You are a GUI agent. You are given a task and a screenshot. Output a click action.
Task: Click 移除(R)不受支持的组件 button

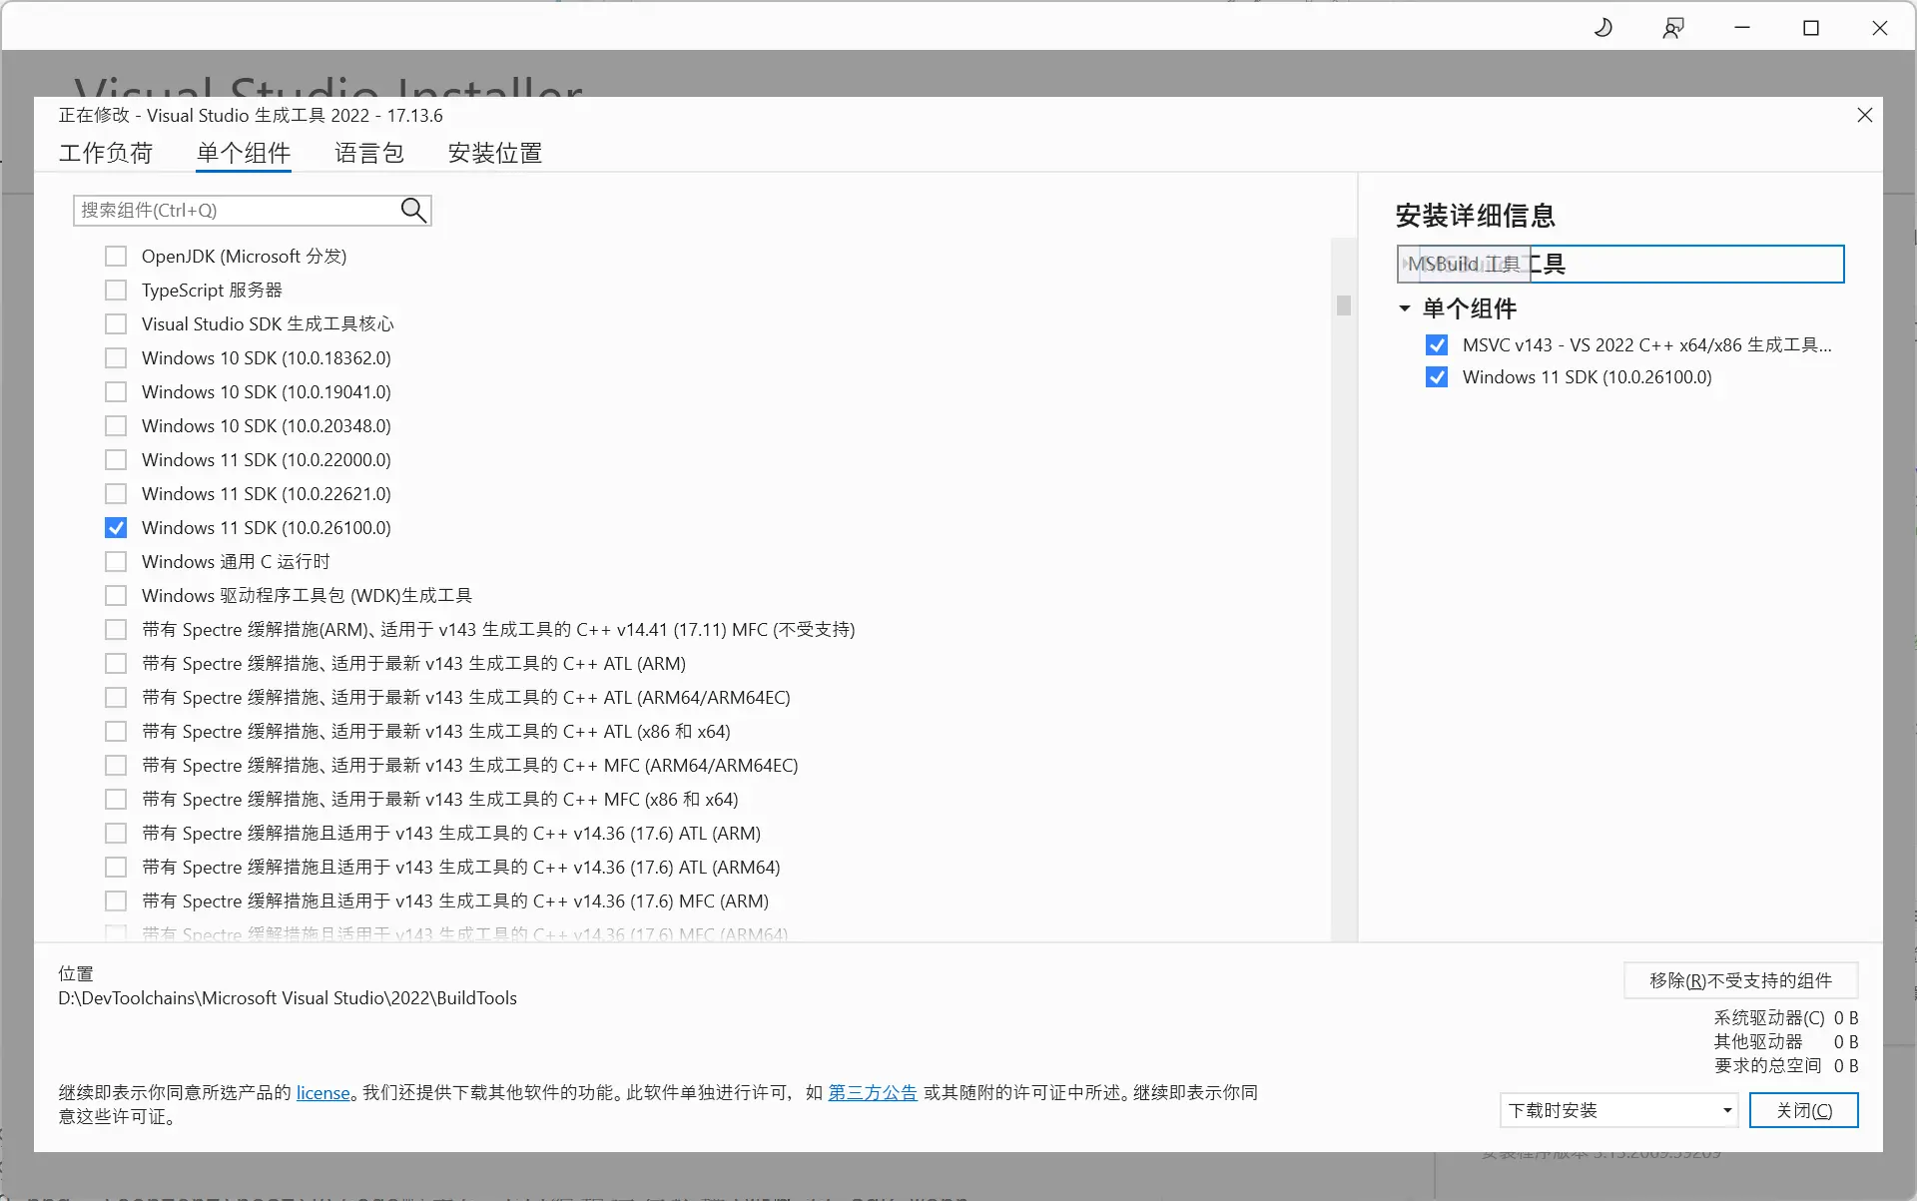pyautogui.click(x=1740, y=980)
